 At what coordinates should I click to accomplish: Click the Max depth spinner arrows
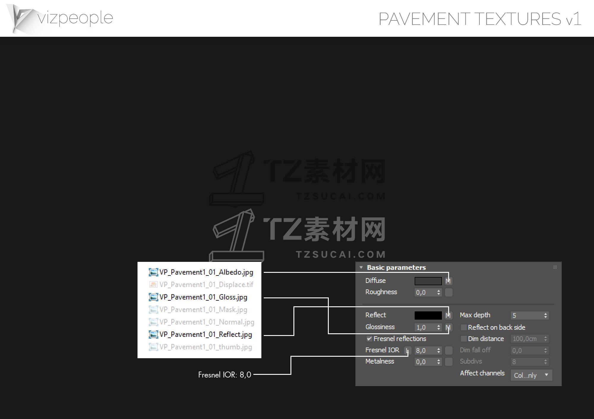(x=546, y=316)
